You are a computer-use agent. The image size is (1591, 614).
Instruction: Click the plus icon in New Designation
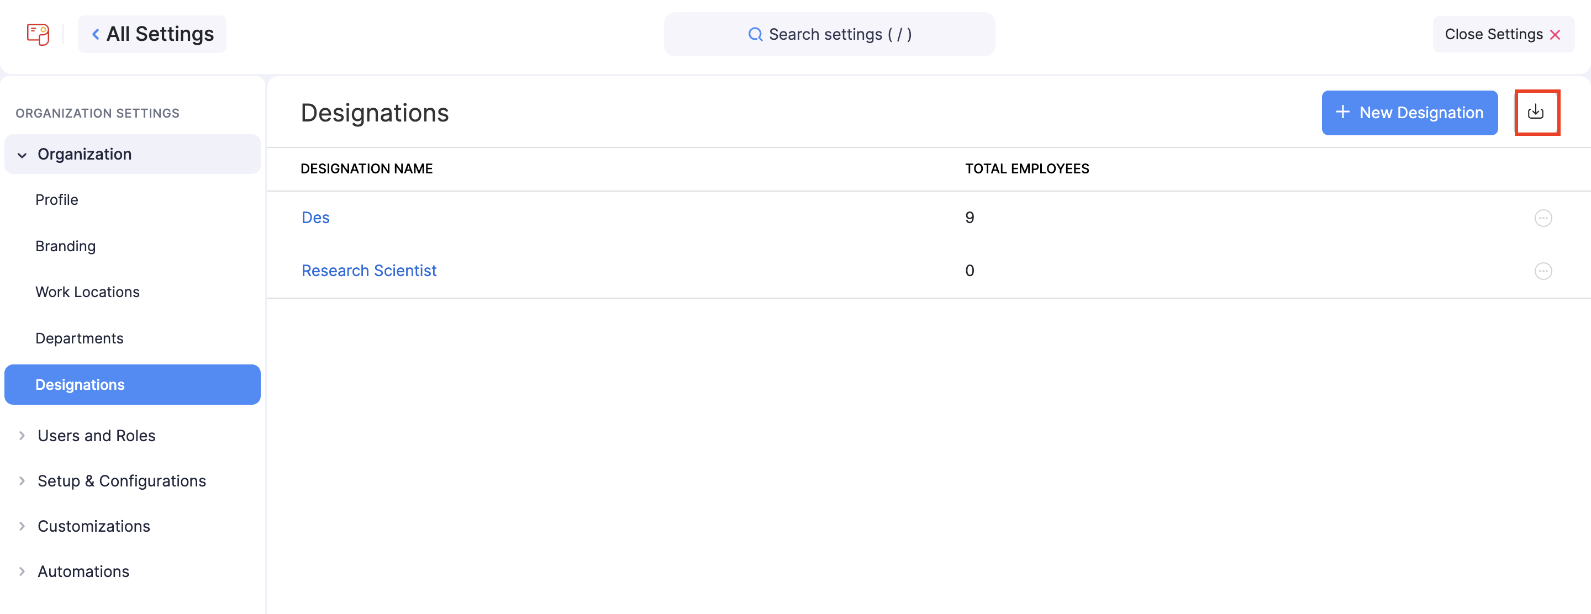coord(1342,112)
